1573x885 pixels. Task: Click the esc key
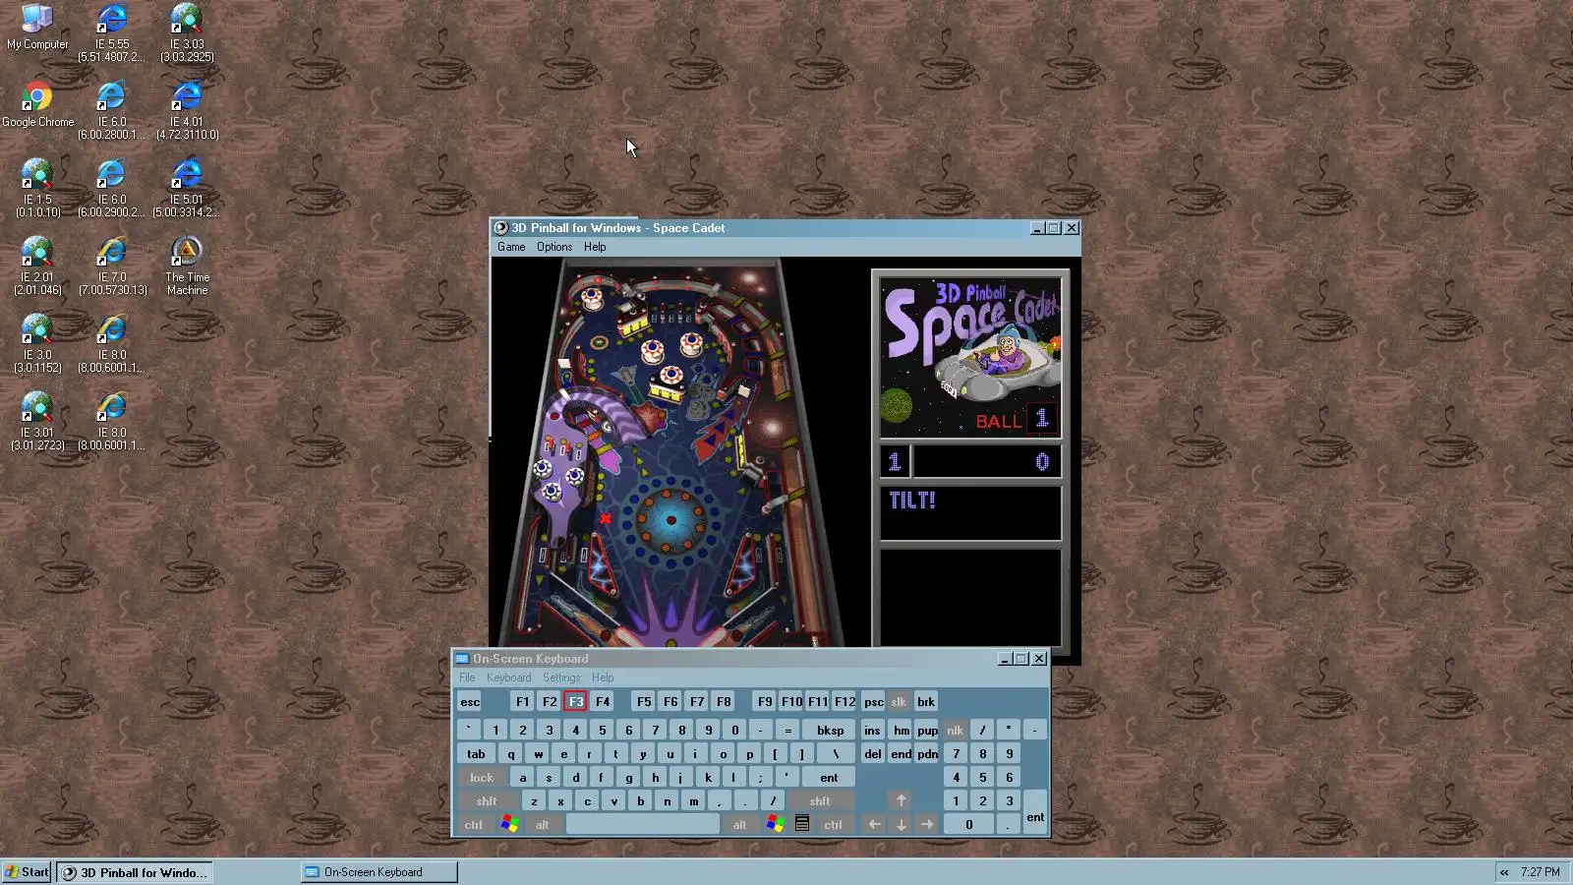[x=470, y=701]
